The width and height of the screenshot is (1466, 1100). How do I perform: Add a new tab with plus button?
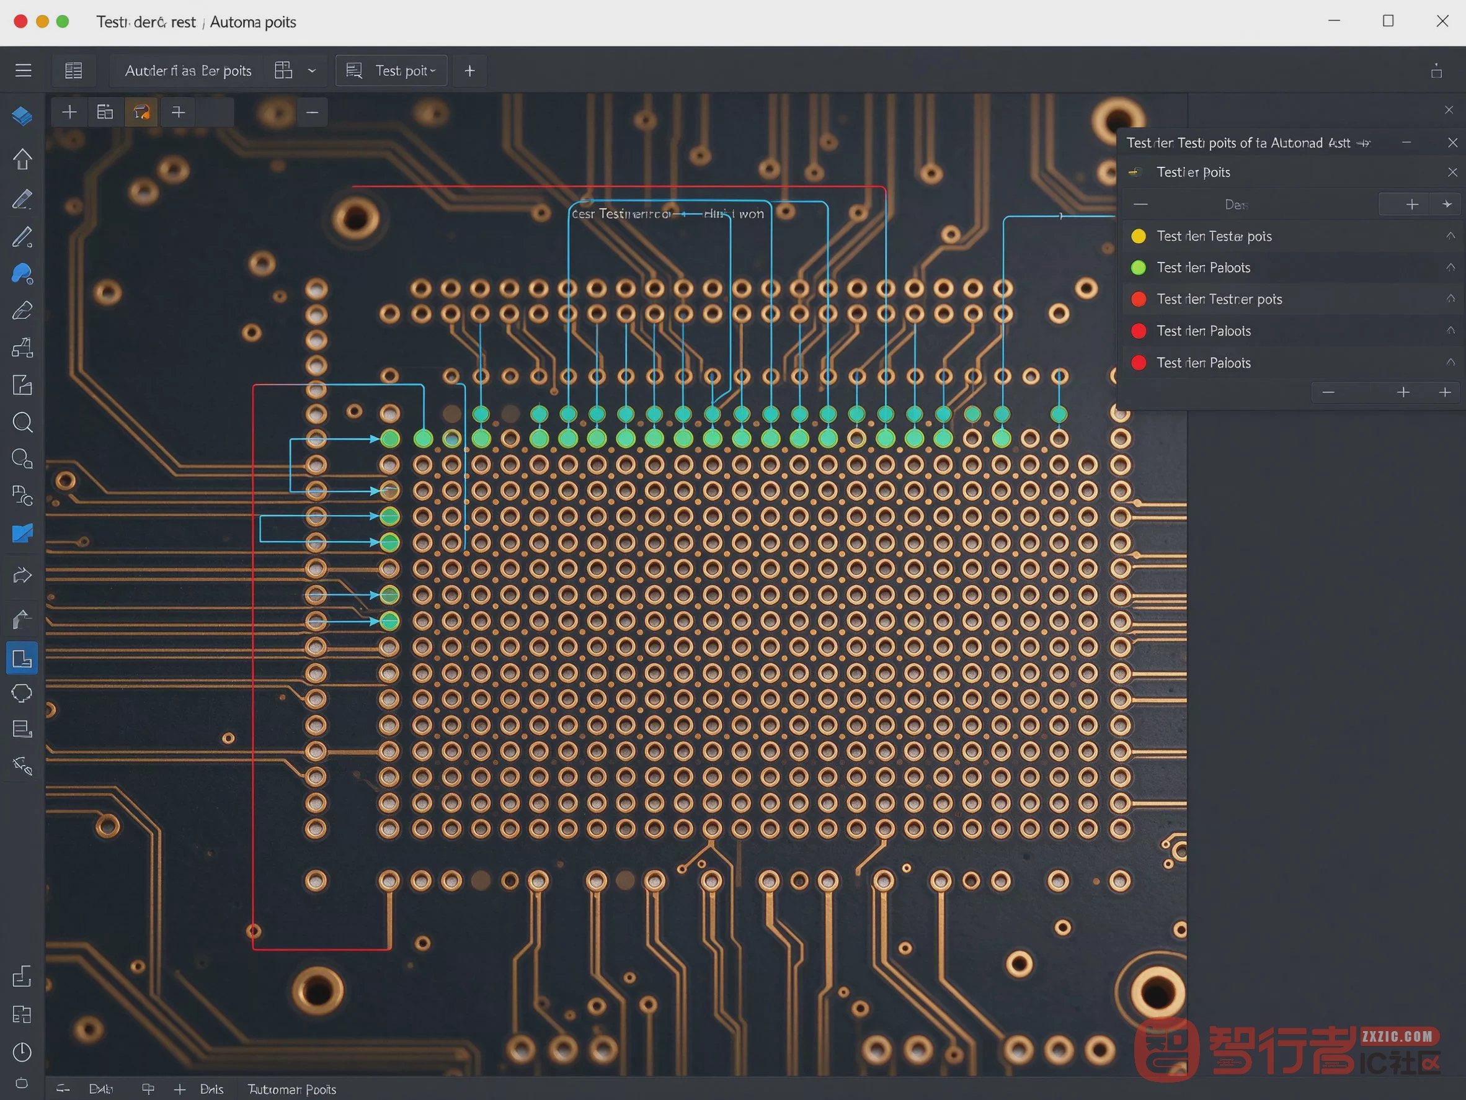pos(470,70)
